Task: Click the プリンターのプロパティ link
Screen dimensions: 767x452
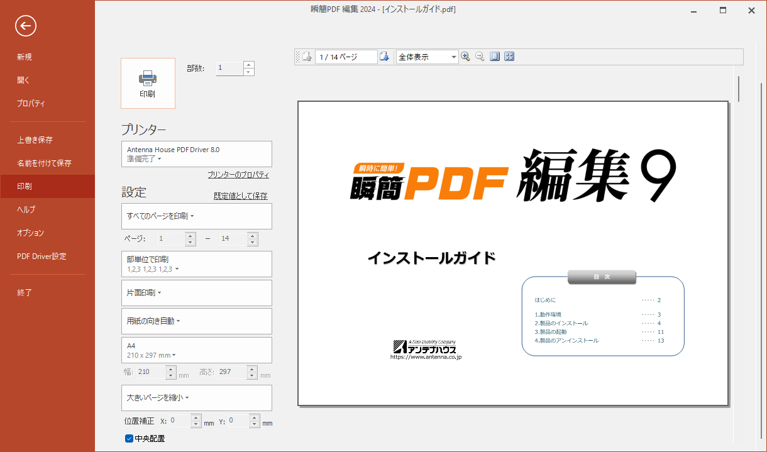Action: click(x=238, y=175)
